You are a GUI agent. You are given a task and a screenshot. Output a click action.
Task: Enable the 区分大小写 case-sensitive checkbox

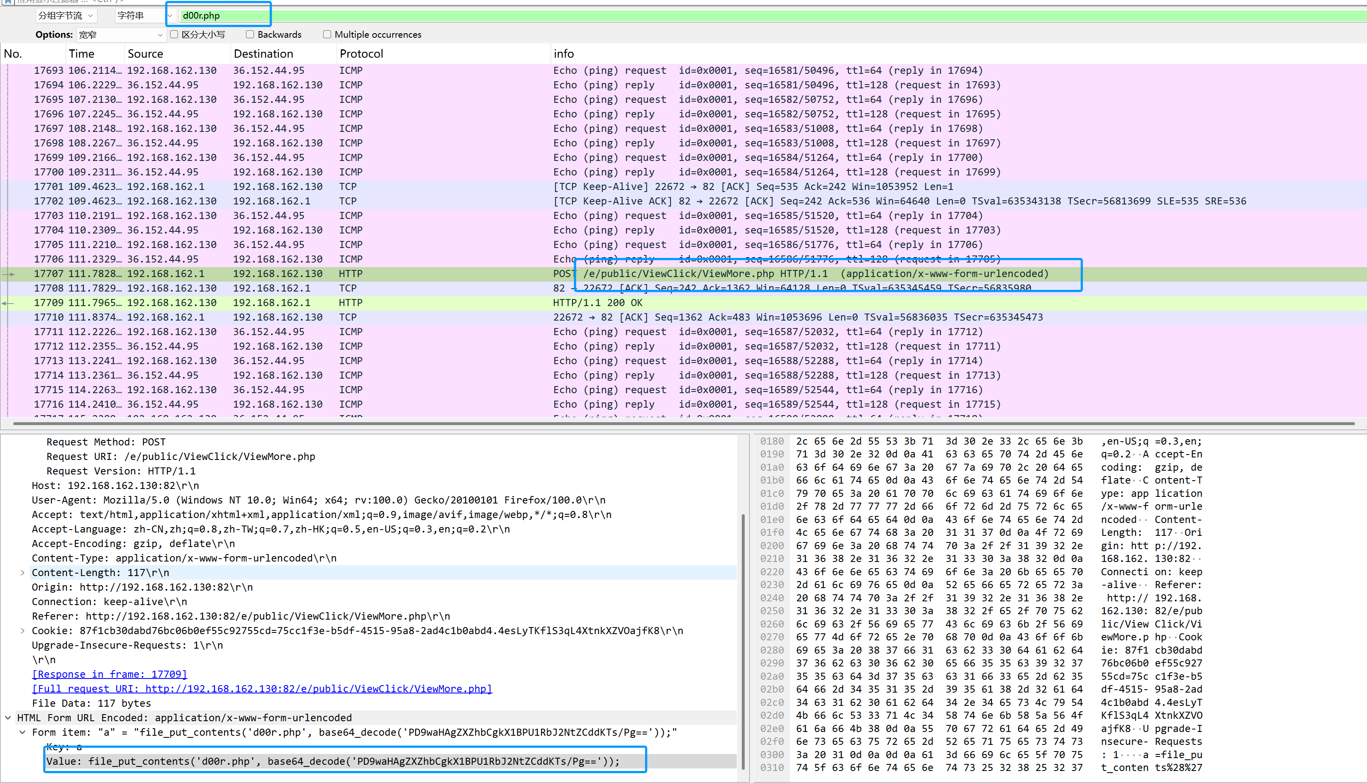pos(174,34)
